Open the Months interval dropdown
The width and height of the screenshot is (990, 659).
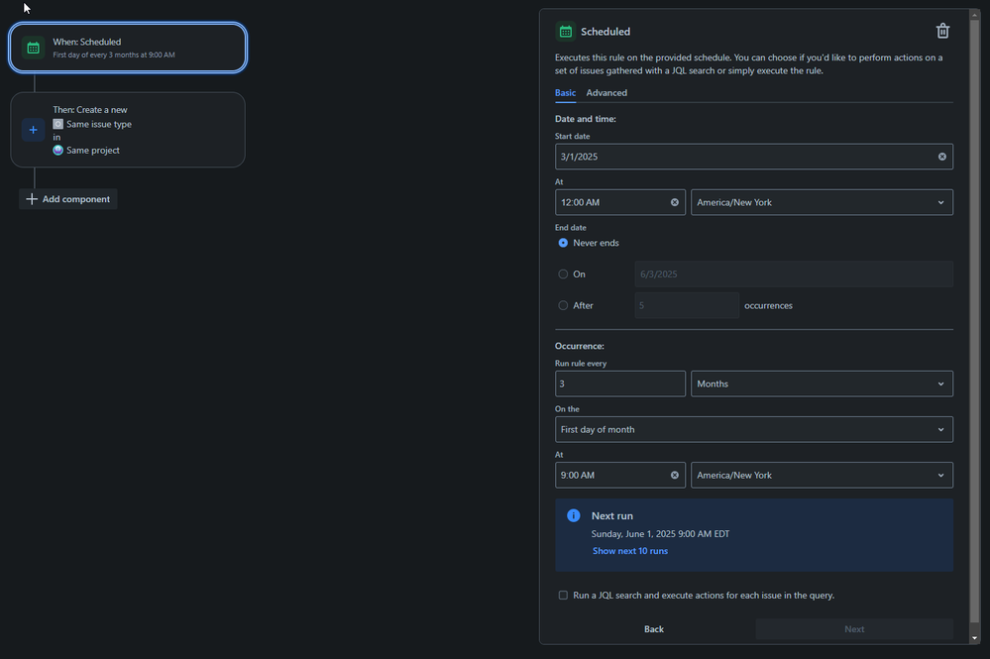point(822,384)
